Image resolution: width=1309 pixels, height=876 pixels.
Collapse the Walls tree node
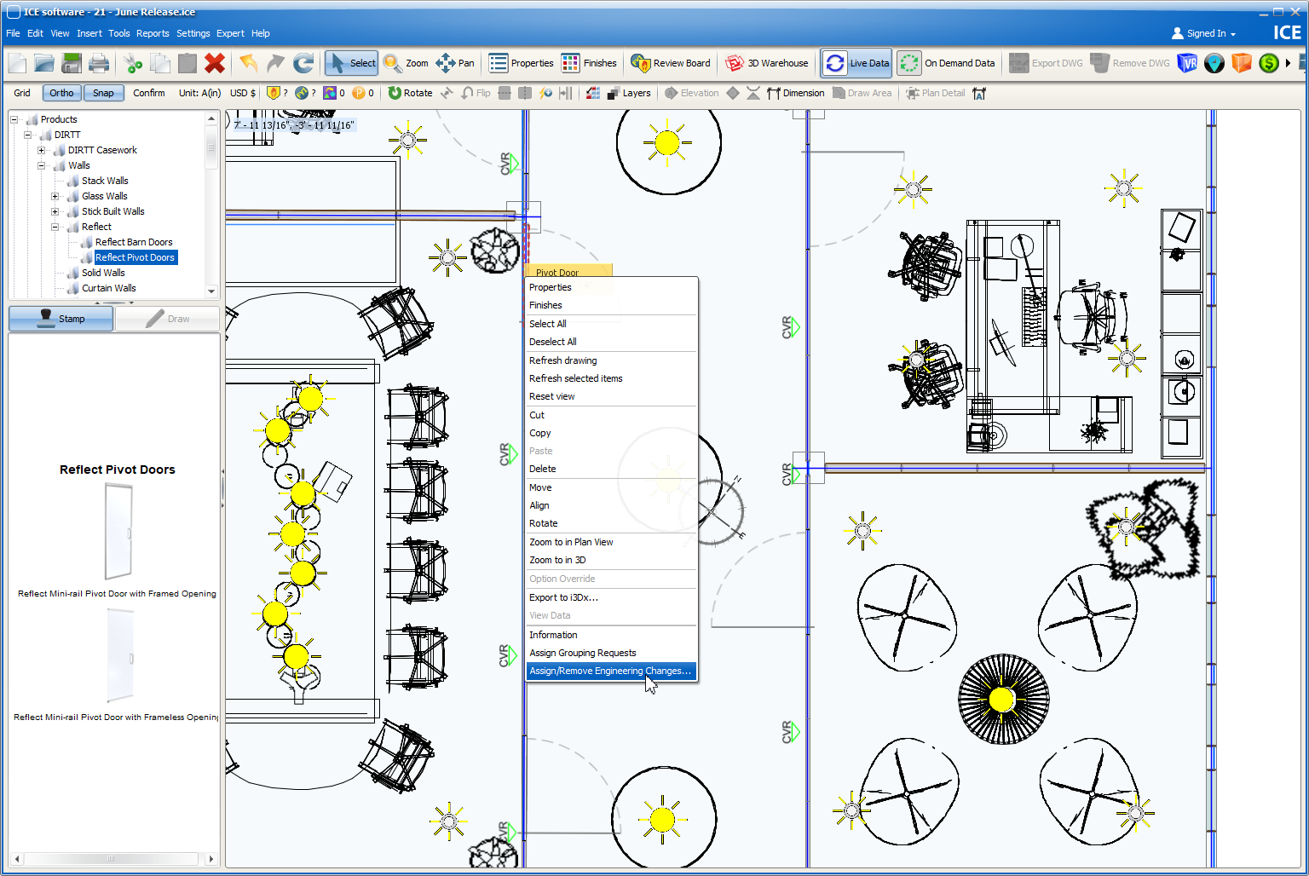[x=42, y=165]
